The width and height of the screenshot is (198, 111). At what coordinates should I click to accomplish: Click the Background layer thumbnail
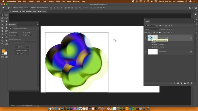pyautogui.click(x=153, y=52)
